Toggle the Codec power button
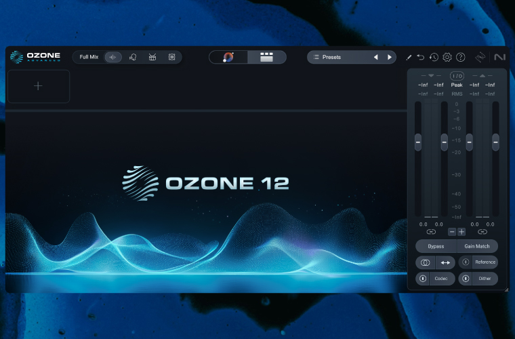Viewport: 515px width, 339px height. (x=424, y=279)
